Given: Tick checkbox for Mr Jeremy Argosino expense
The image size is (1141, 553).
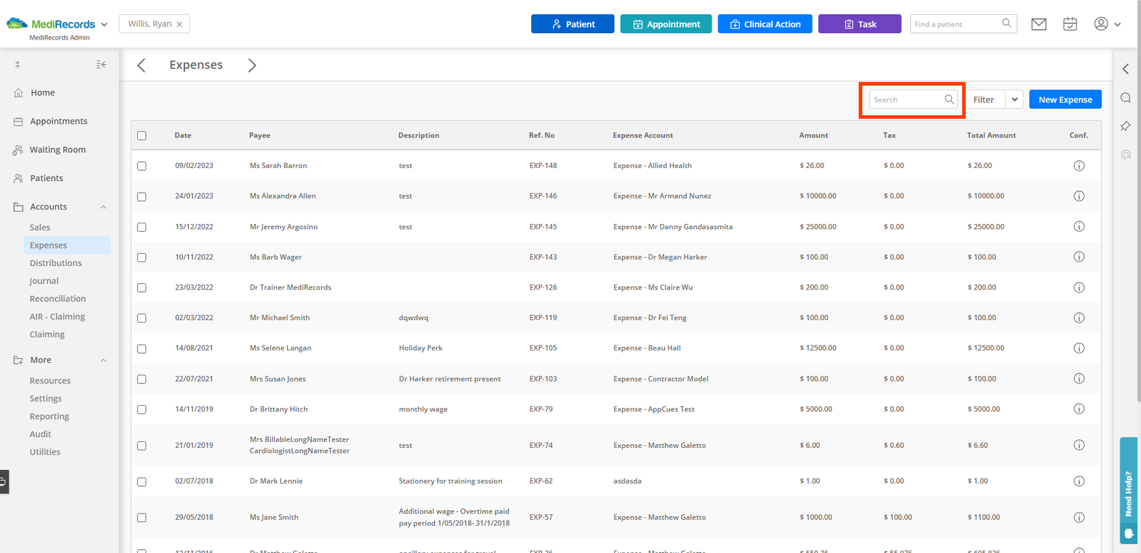Looking at the screenshot, I should click(142, 227).
